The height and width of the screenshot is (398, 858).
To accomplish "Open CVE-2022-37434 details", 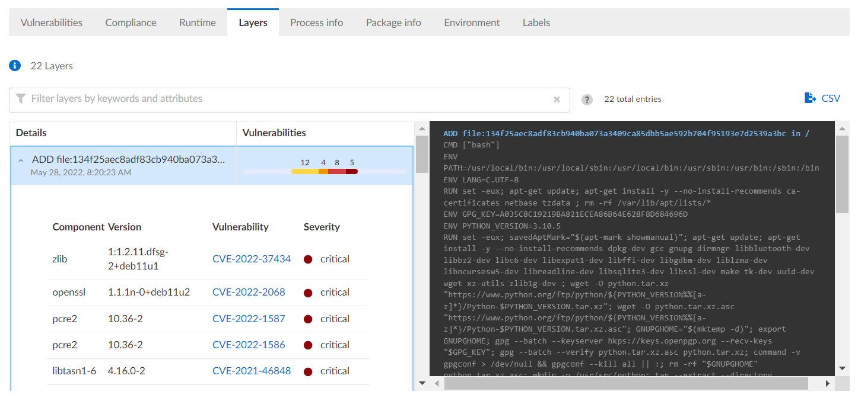I will coord(252,259).
